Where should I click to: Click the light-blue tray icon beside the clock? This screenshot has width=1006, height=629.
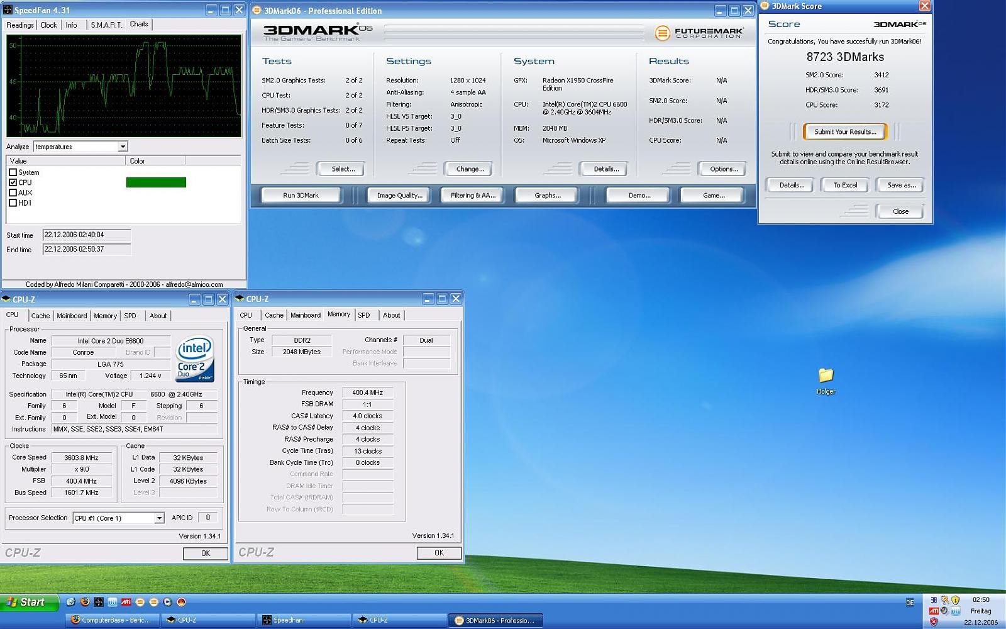point(956,611)
